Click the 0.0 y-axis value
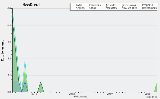Screen dimensions: 160x99 [9, 92]
